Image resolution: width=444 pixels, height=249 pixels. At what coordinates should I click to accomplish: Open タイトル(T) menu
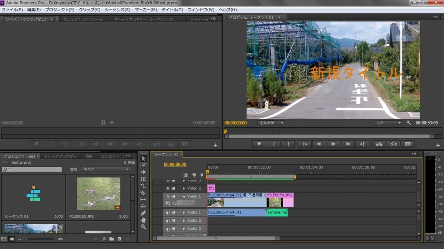pyautogui.click(x=172, y=10)
